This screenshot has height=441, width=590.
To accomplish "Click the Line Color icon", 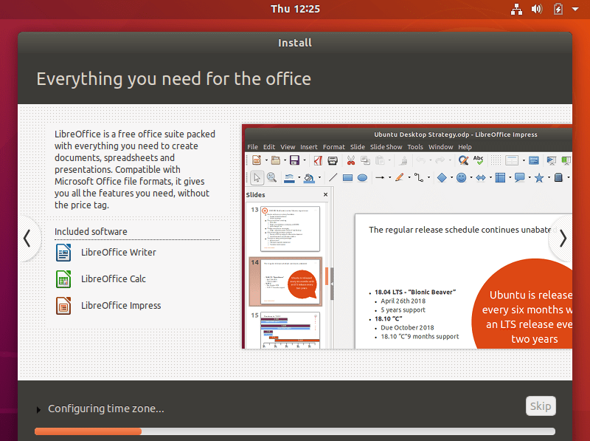I will (x=289, y=178).
